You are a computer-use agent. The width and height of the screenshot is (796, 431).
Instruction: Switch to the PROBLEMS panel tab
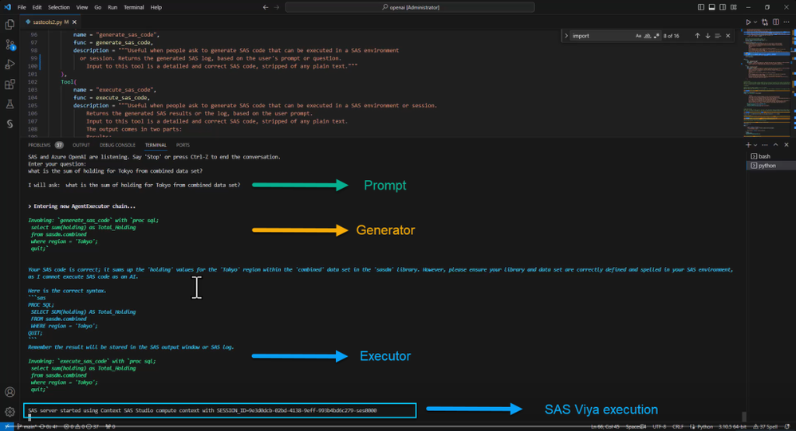45,145
